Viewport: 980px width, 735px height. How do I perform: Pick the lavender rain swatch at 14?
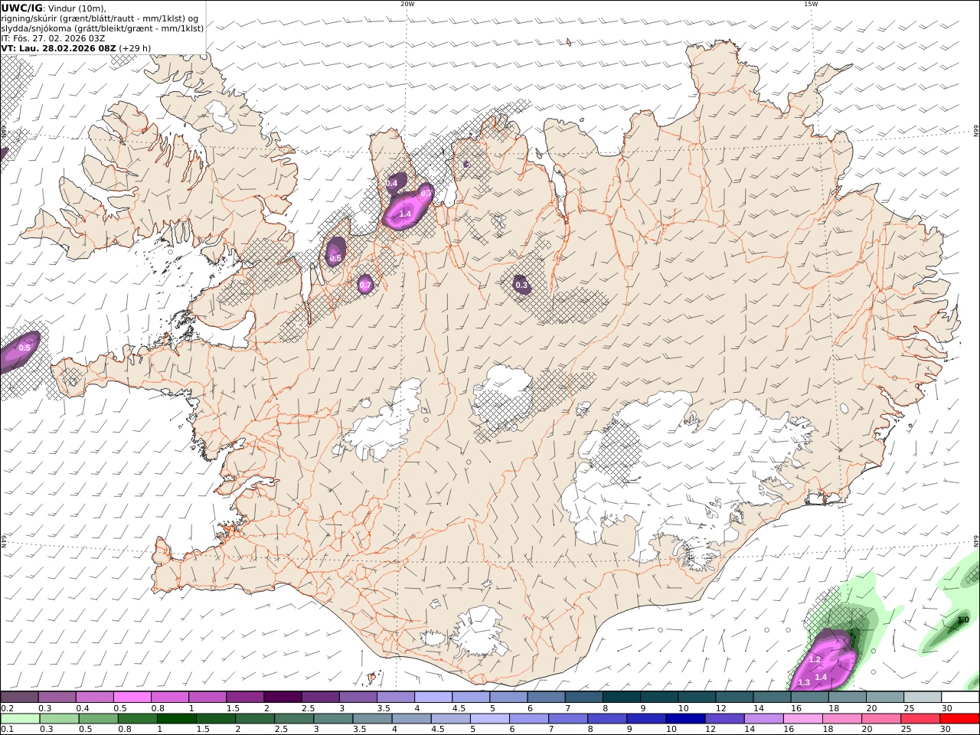click(x=763, y=718)
